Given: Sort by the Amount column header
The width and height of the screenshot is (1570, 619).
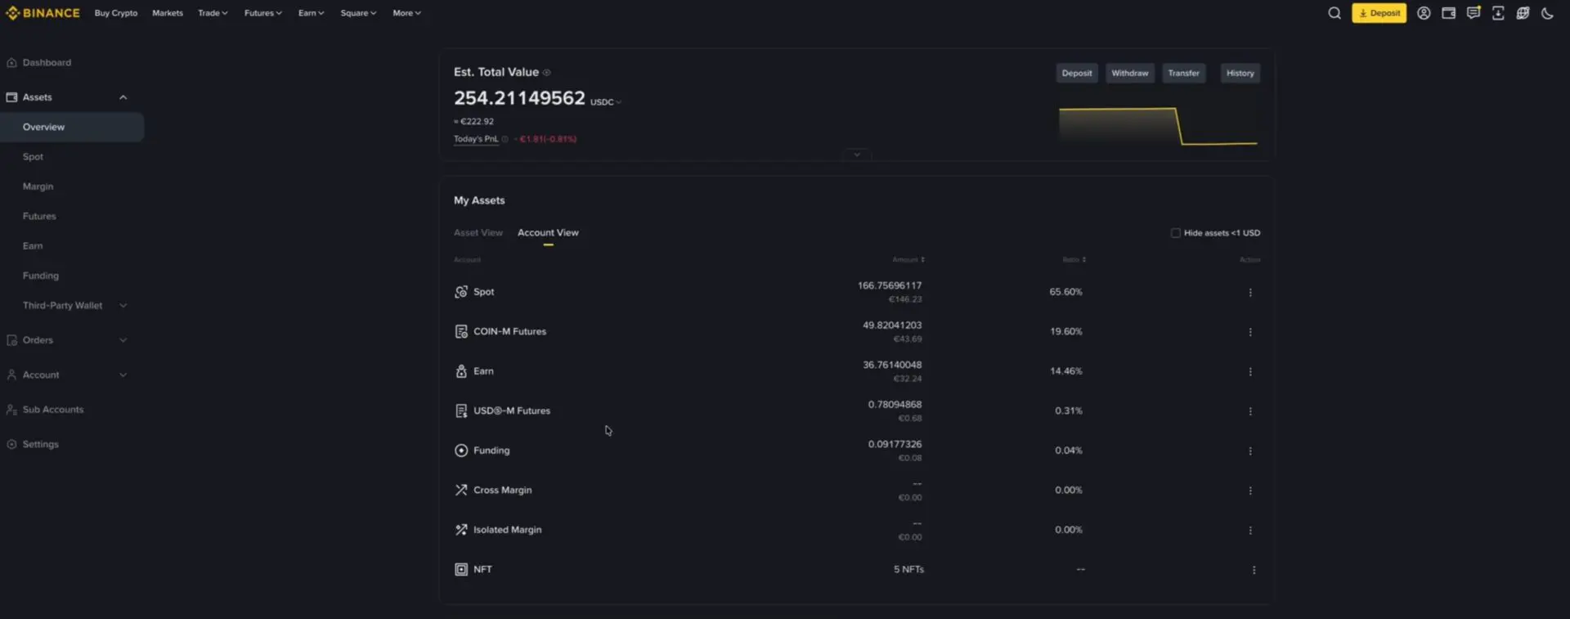Looking at the screenshot, I should coord(908,260).
